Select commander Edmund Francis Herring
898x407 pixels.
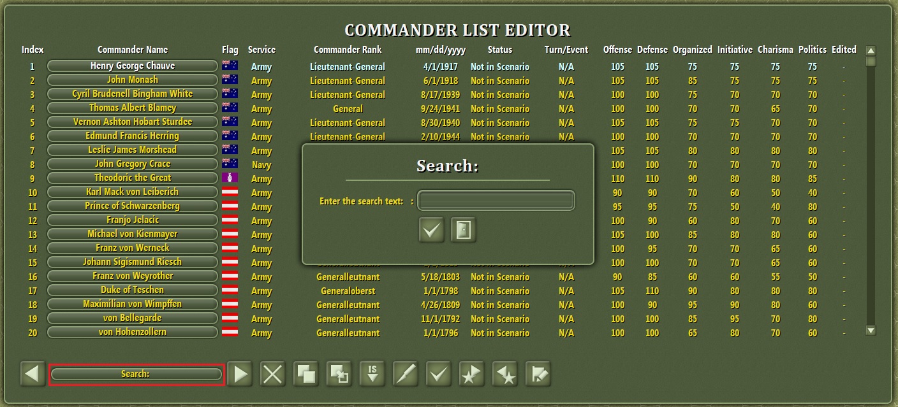(133, 136)
